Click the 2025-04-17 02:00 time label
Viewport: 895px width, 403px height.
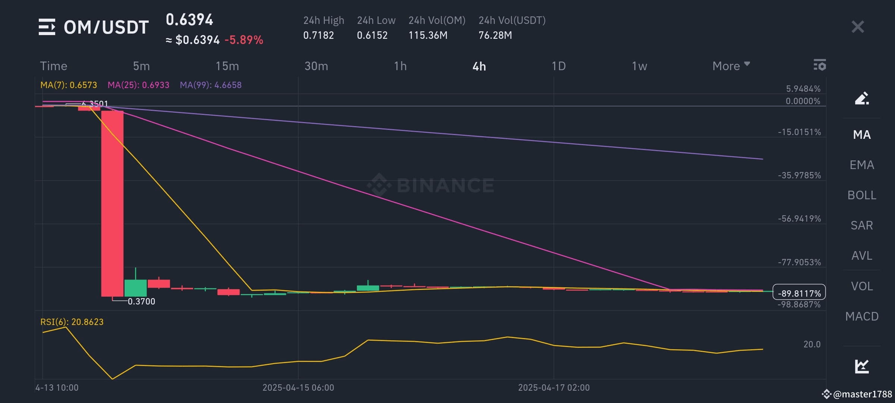554,388
